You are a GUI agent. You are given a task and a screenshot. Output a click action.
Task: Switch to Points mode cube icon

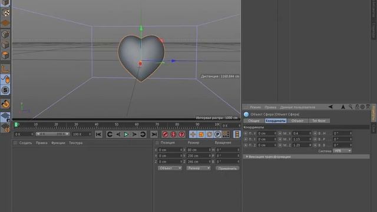pos(5,34)
